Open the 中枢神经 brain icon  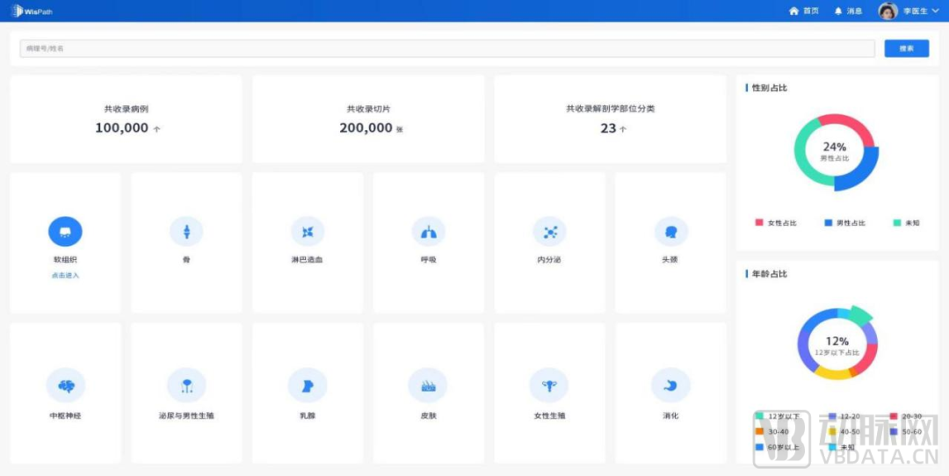coord(65,386)
